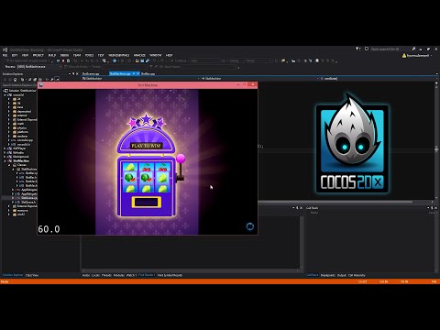This screenshot has height=330, width=440.
Task: Open the TOOLS menu
Action: (x=89, y=55)
